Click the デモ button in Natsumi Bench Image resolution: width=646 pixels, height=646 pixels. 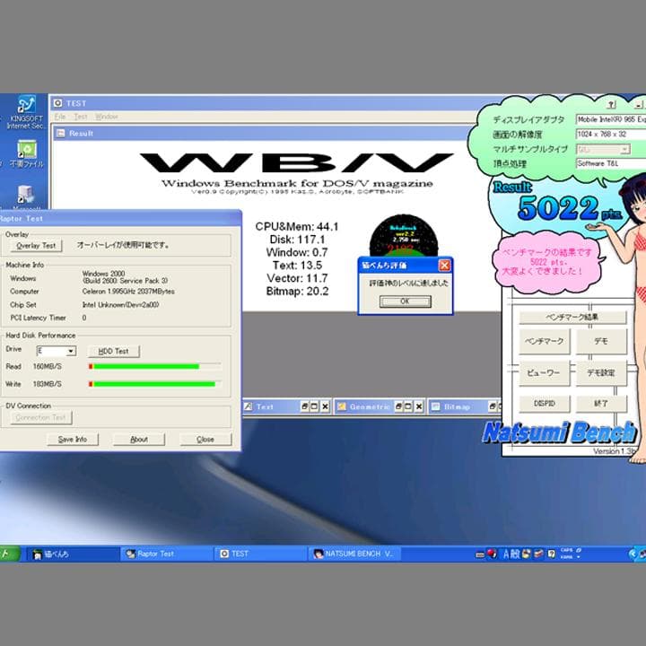click(600, 341)
